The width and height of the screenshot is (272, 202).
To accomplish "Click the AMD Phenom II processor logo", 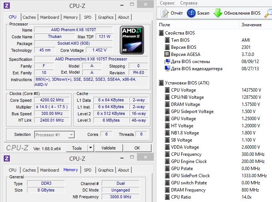I will tap(132, 40).
